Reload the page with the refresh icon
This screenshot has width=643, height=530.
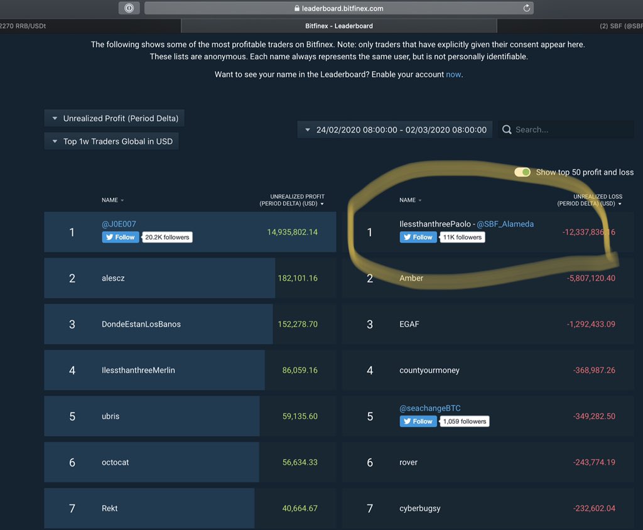click(527, 8)
